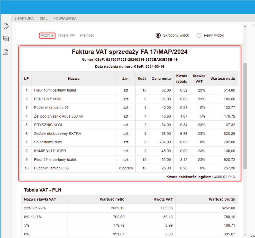
Task: Click the Zestaw ekskluzywny EXTRA item
Action: [x=58, y=134]
